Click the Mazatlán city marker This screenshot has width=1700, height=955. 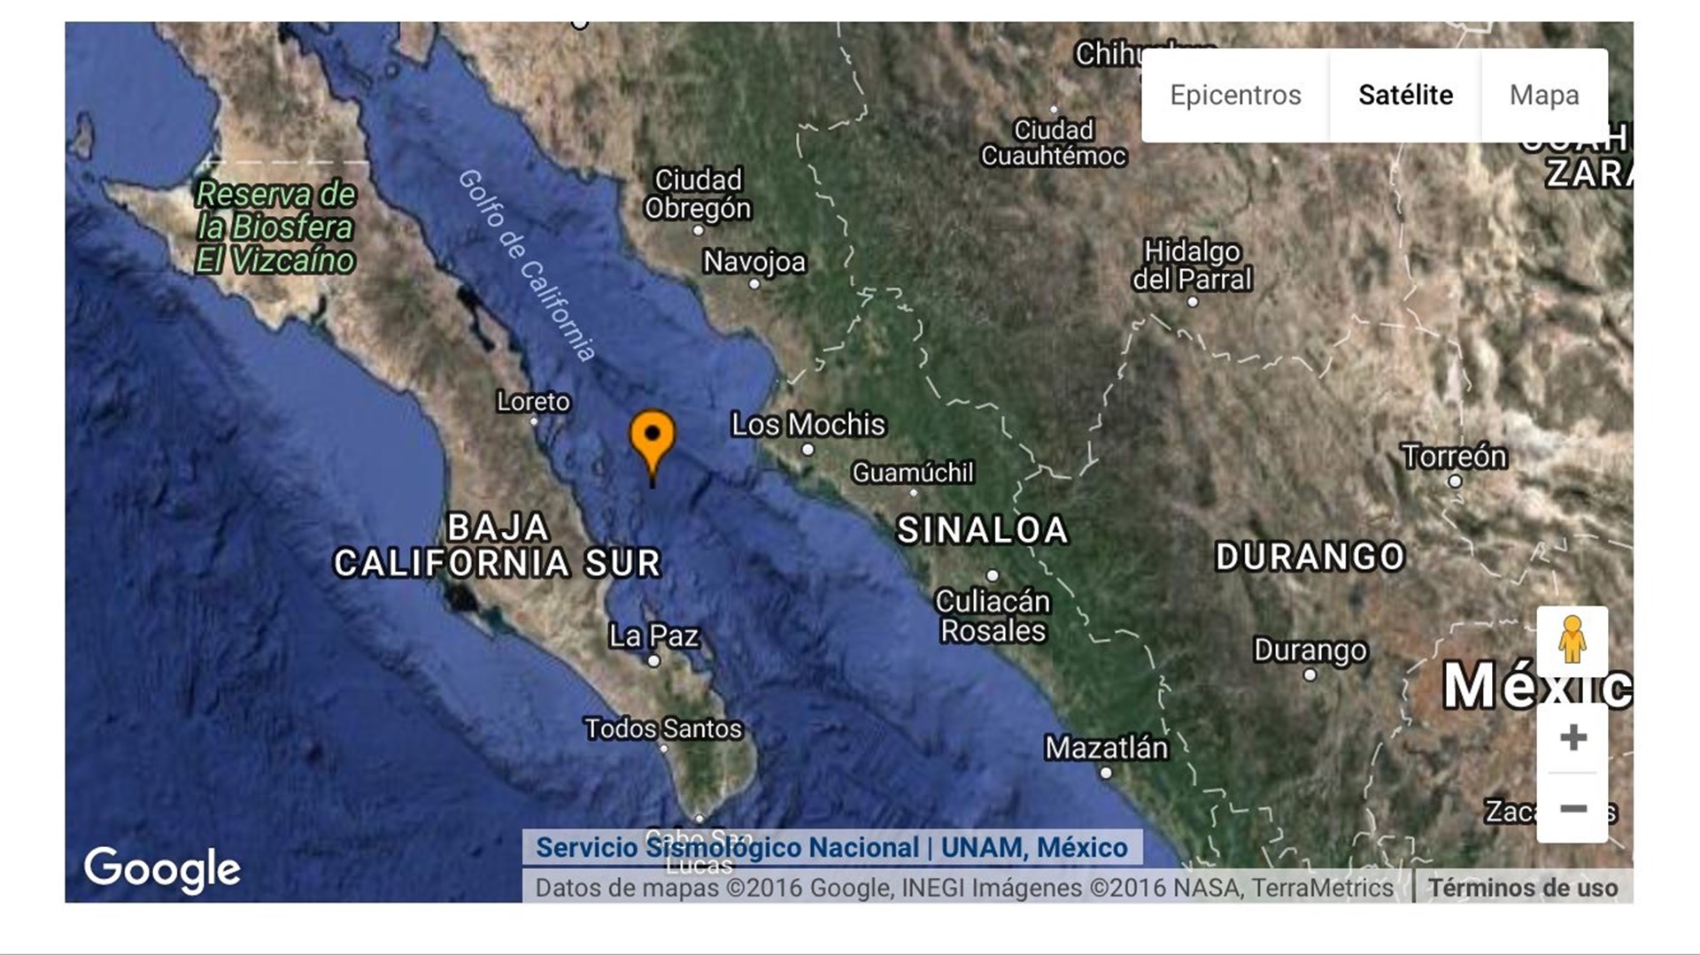coord(1106,773)
